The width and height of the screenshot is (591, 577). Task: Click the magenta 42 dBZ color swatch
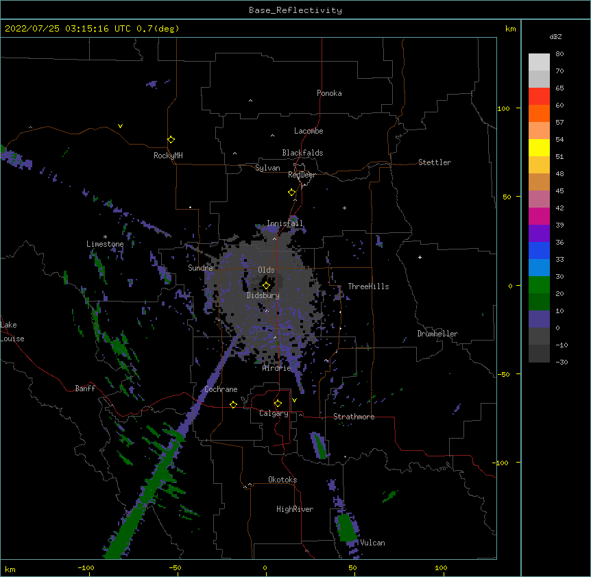pyautogui.click(x=539, y=217)
